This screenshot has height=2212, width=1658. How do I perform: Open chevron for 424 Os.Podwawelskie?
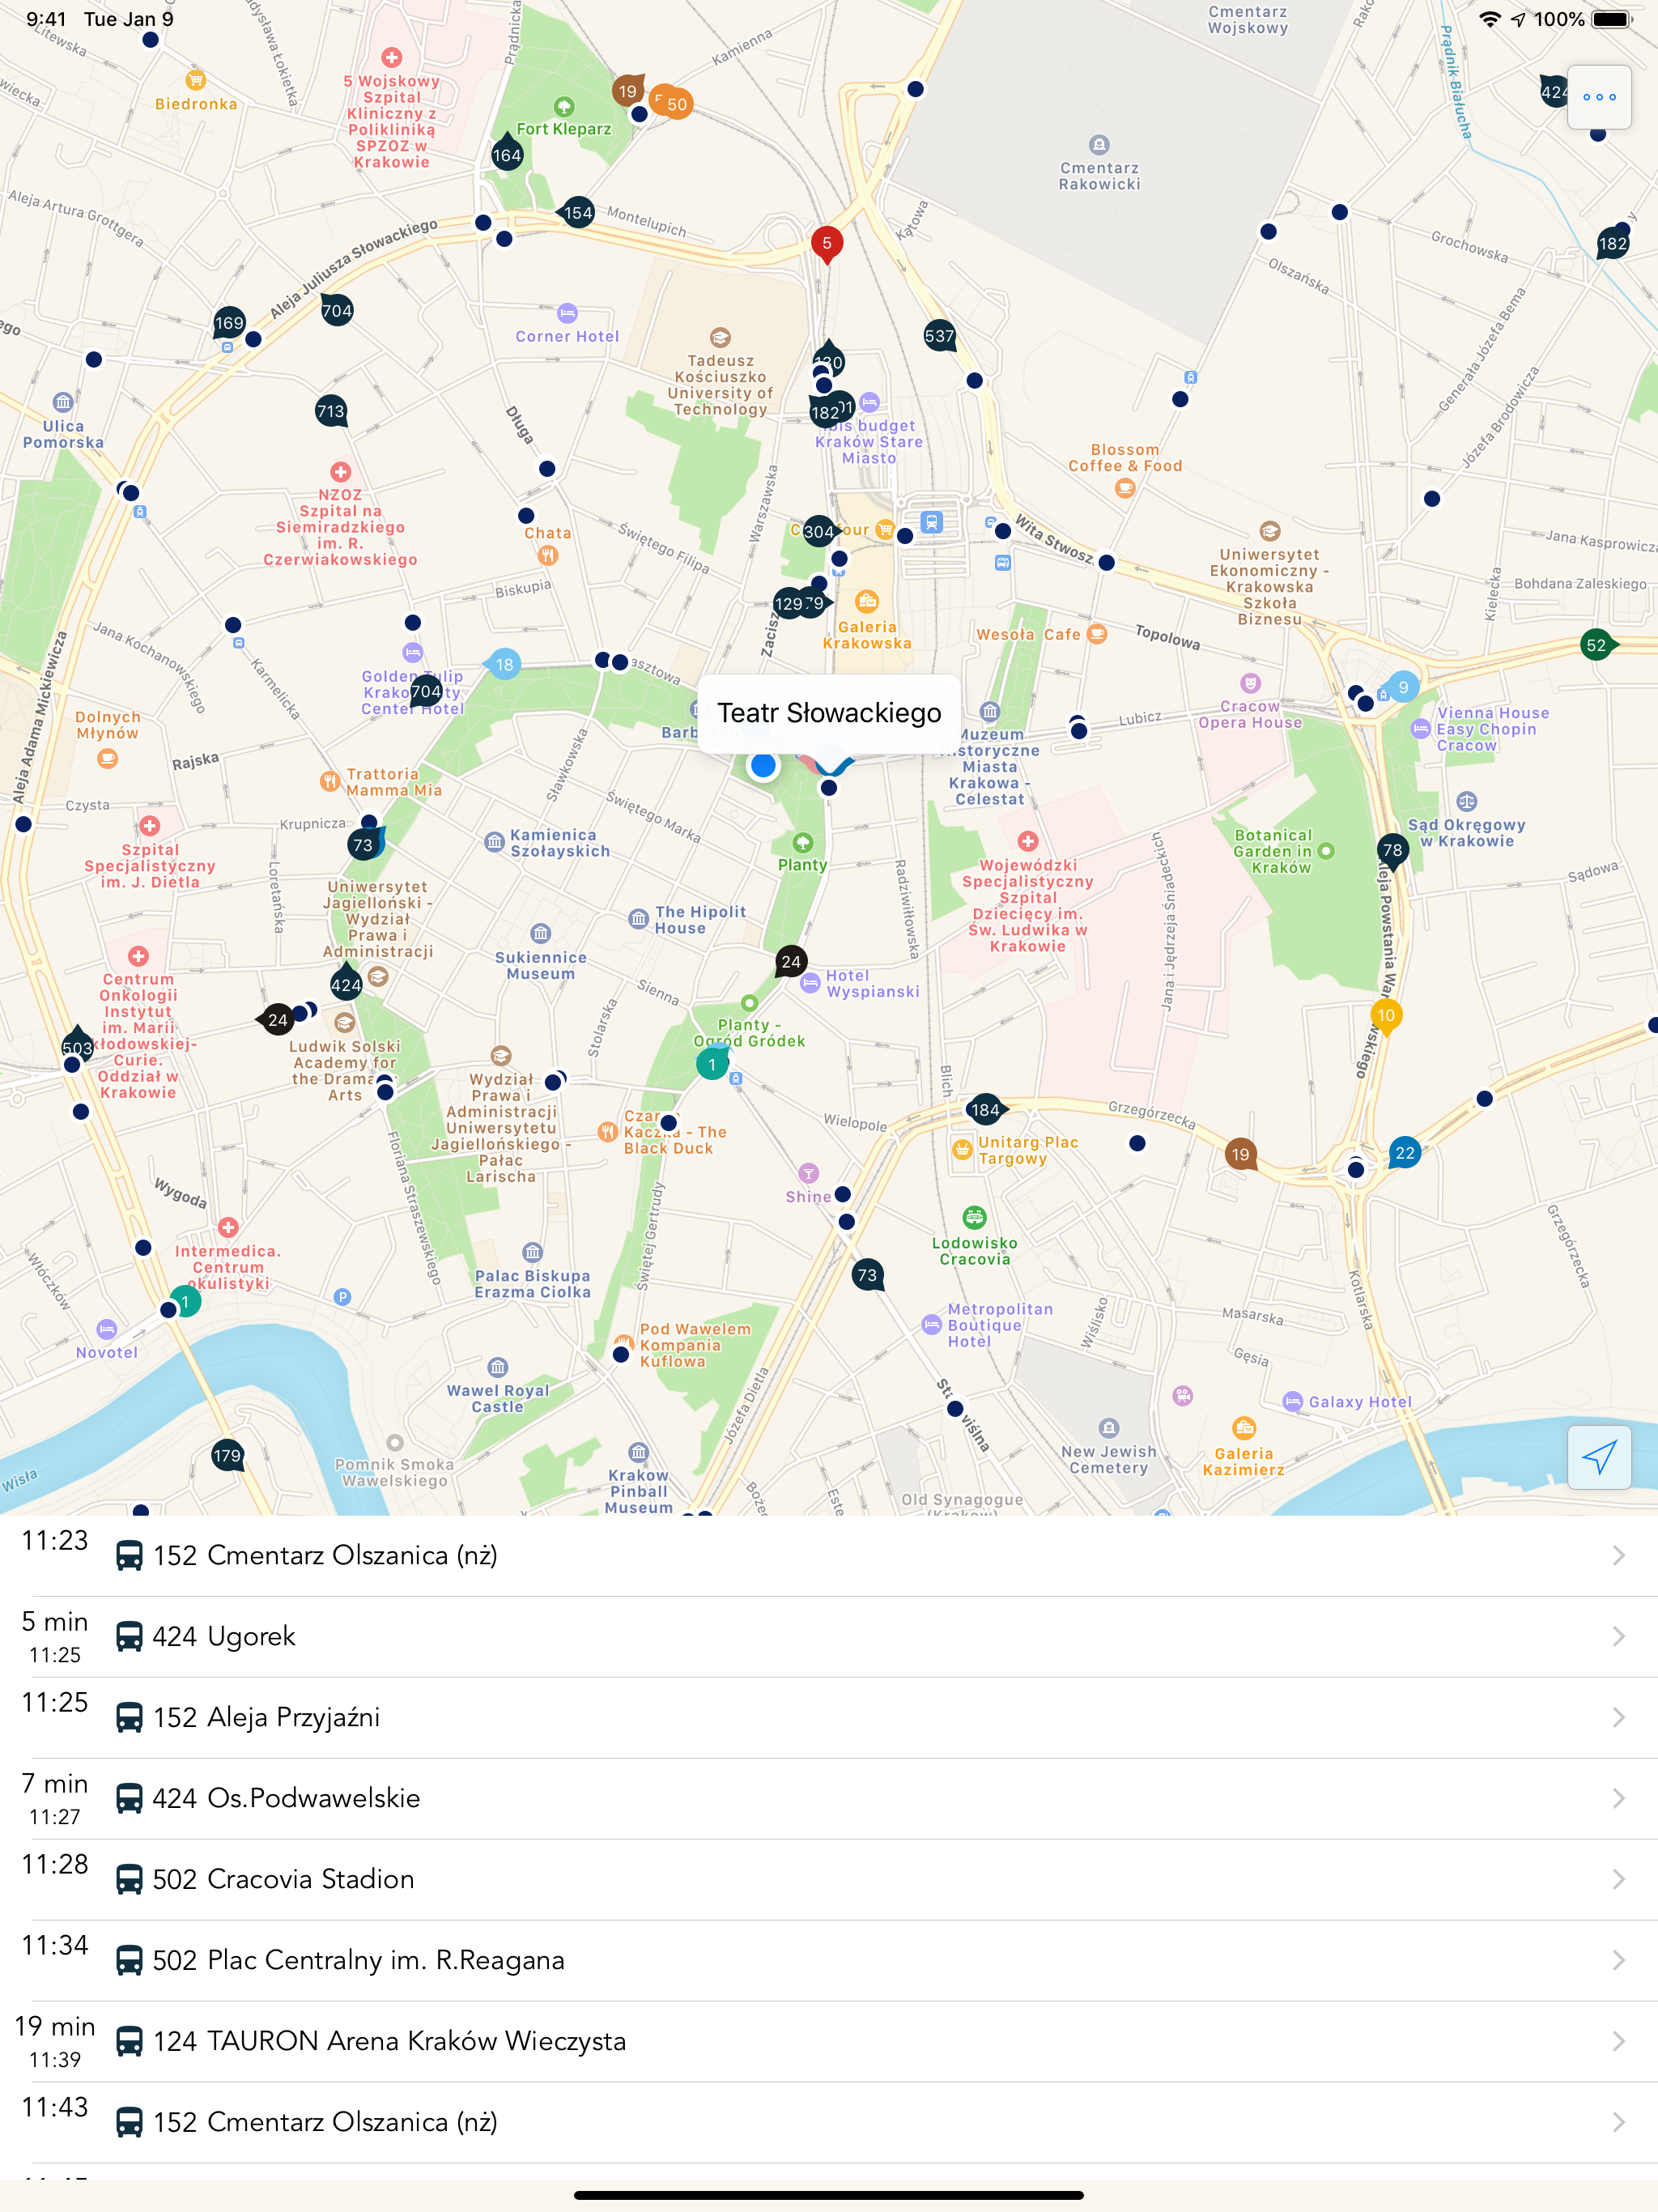pyautogui.click(x=1618, y=1798)
